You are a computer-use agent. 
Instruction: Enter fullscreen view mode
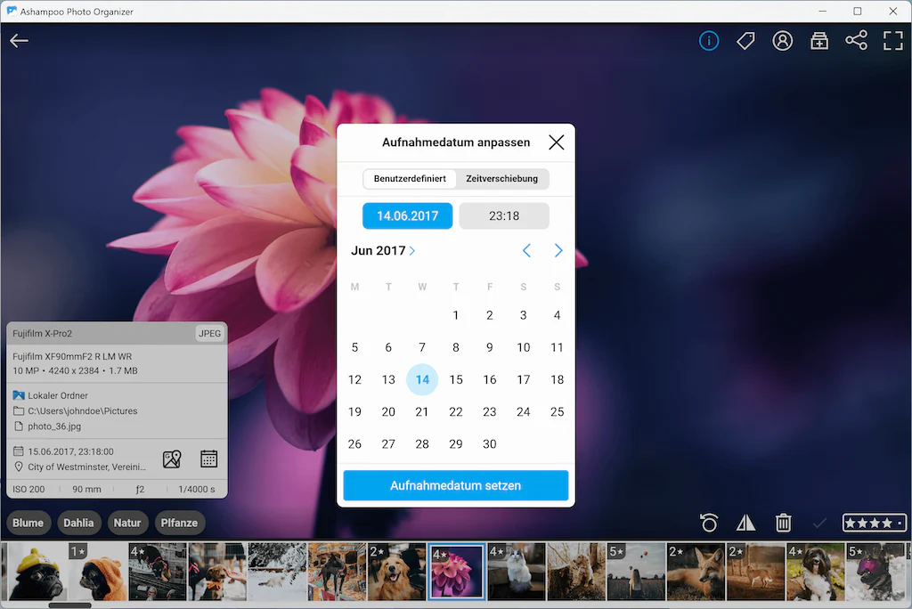coord(892,41)
